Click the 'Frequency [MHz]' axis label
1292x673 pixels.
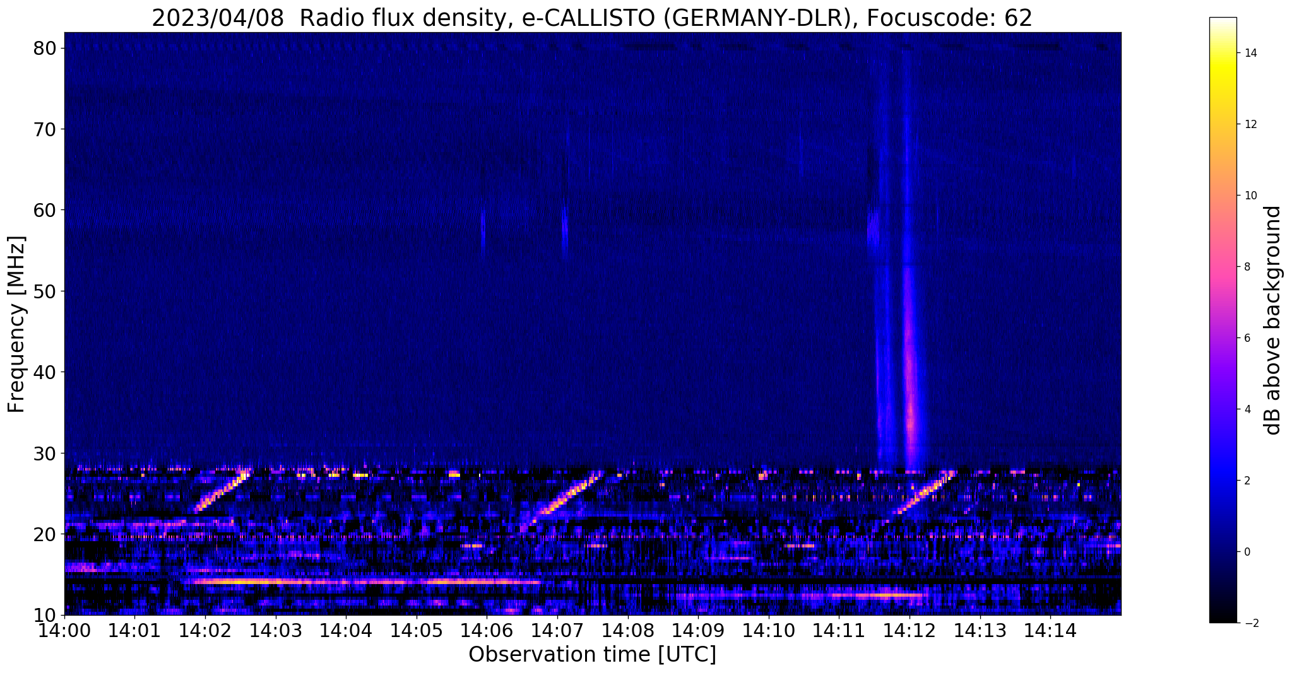16,324
